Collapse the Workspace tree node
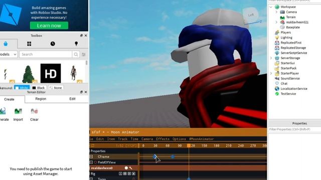The image size is (321, 180). coord(271,7)
